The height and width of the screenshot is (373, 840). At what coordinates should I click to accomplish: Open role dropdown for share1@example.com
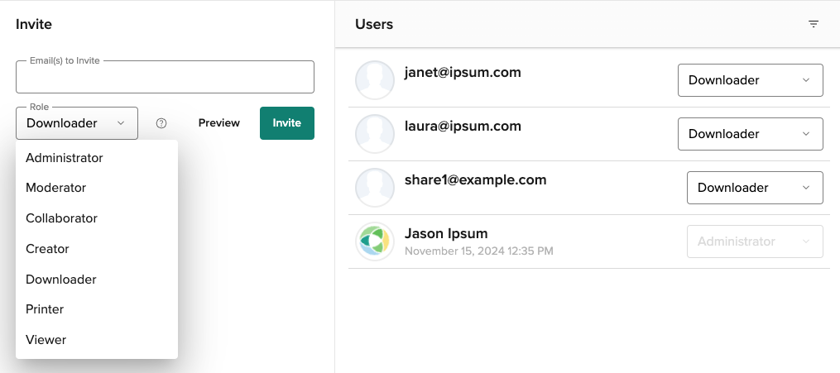pos(755,188)
